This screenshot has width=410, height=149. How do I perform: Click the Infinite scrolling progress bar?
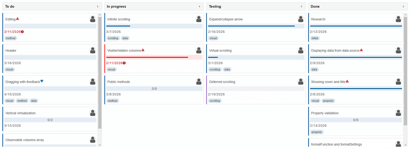click(154, 26)
